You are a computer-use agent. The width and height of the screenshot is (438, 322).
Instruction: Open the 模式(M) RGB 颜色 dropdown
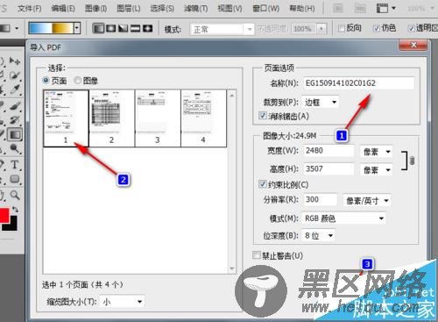(x=343, y=218)
